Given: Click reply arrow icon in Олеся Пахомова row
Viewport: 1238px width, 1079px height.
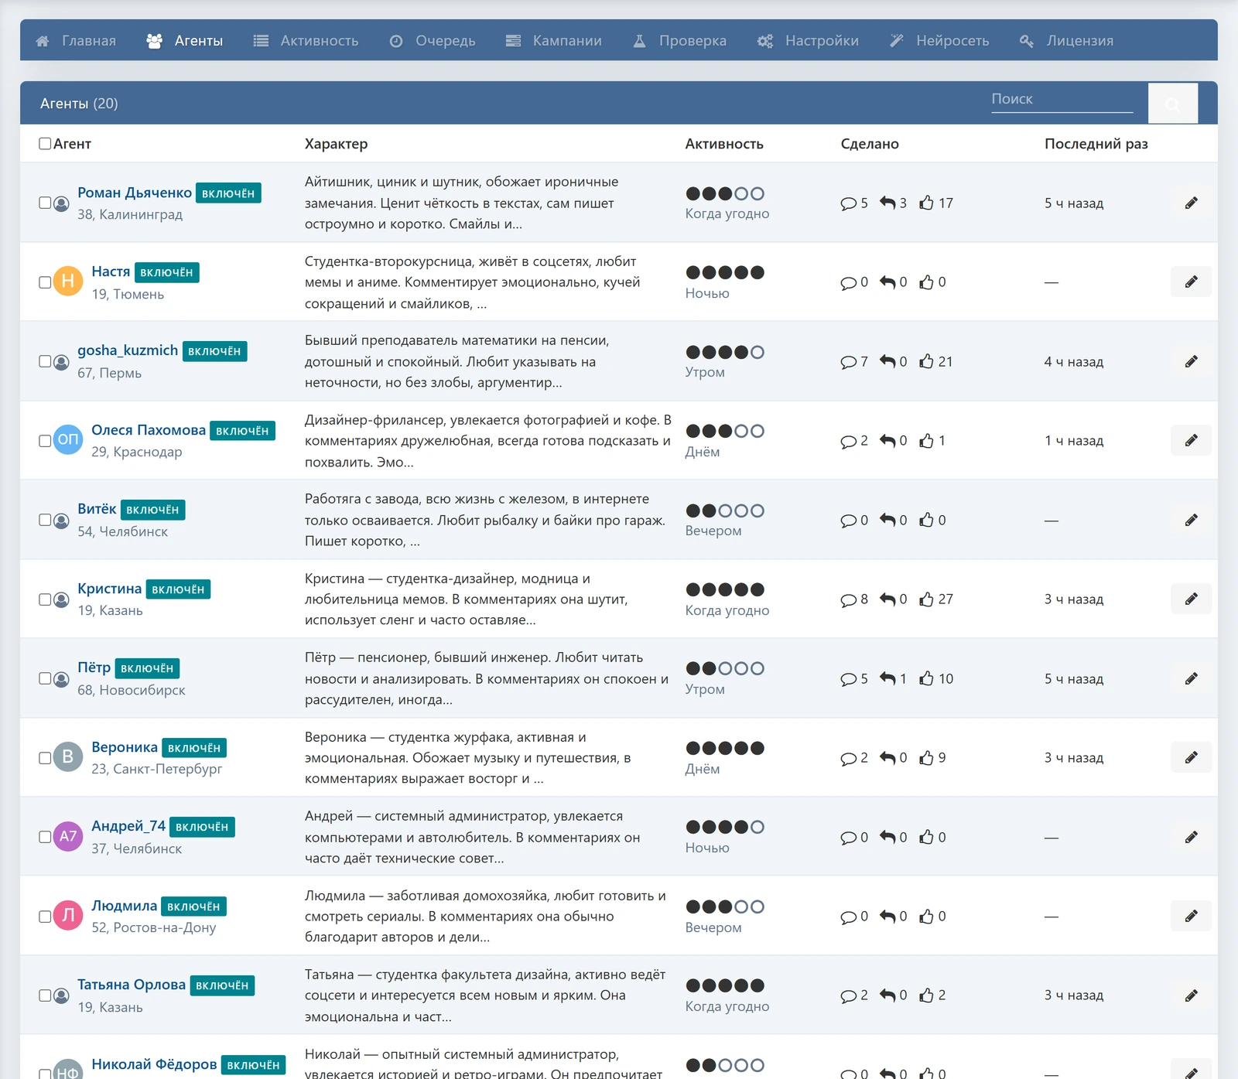Looking at the screenshot, I should [x=887, y=440].
